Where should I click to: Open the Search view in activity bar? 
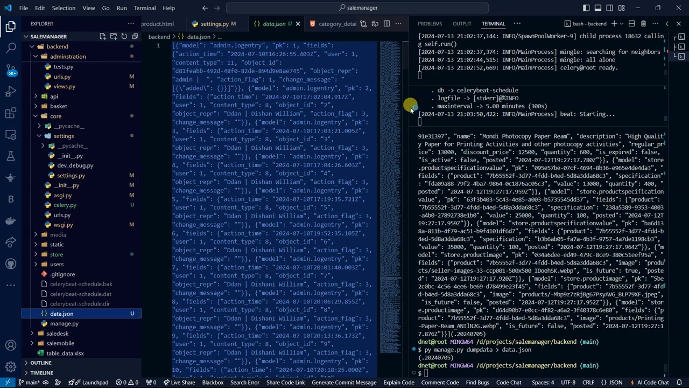click(11, 48)
